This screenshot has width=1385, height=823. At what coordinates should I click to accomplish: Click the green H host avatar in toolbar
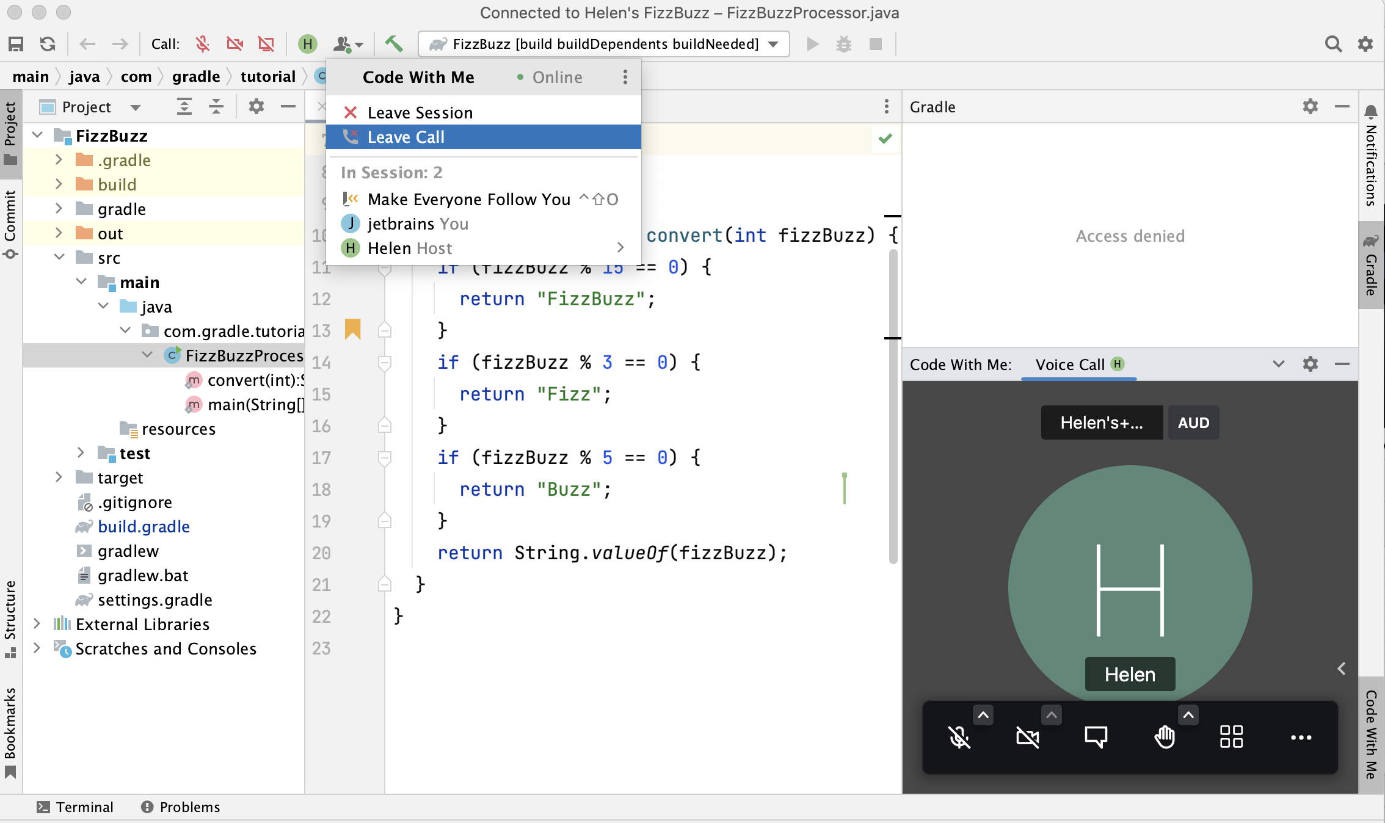click(308, 44)
